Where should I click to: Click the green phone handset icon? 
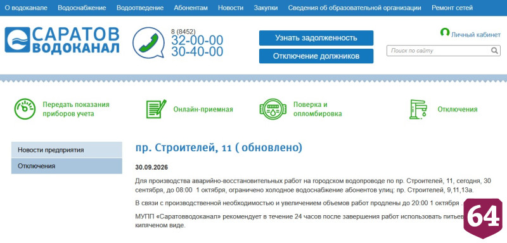coord(148,42)
